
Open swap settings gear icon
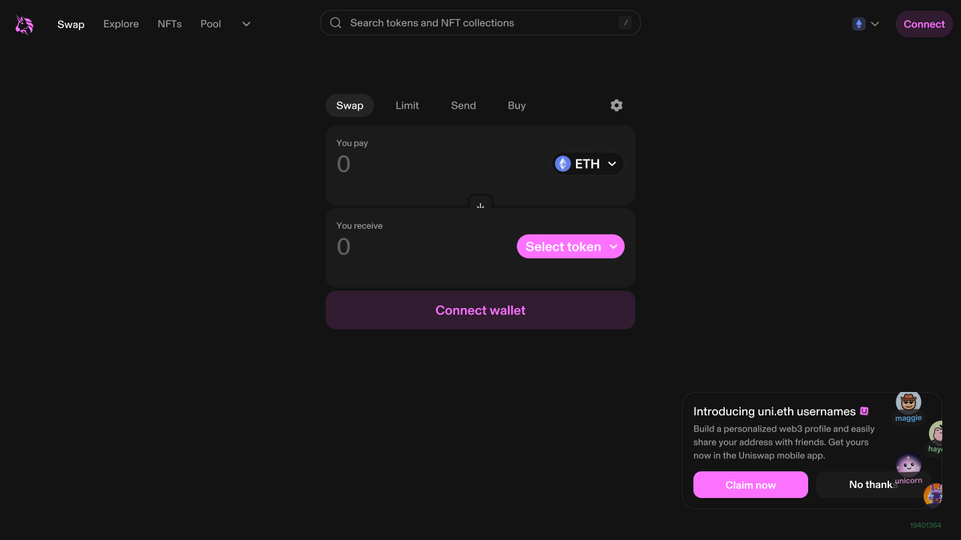(617, 105)
